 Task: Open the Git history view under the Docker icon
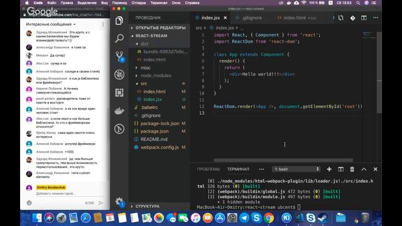pos(119,129)
